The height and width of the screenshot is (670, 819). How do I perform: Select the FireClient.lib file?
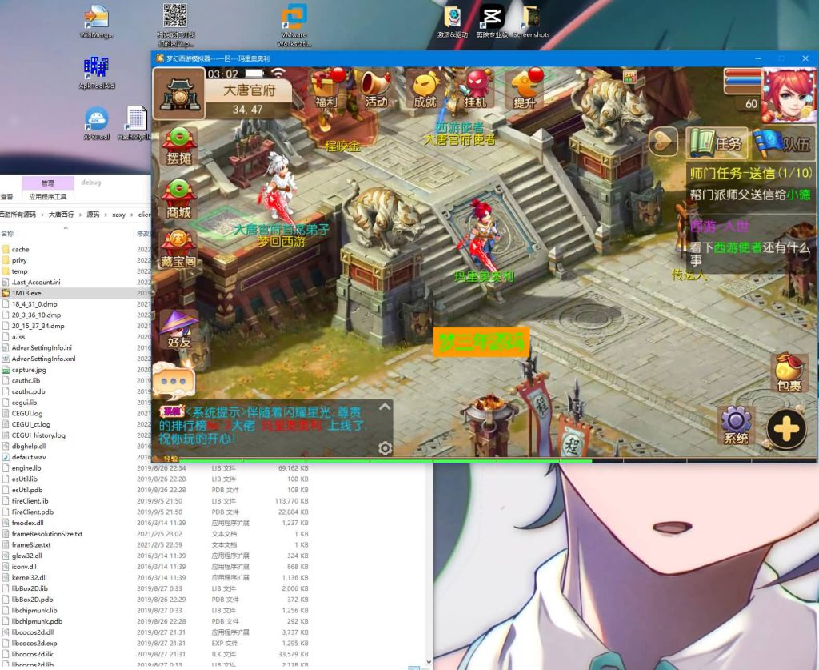tap(30, 500)
